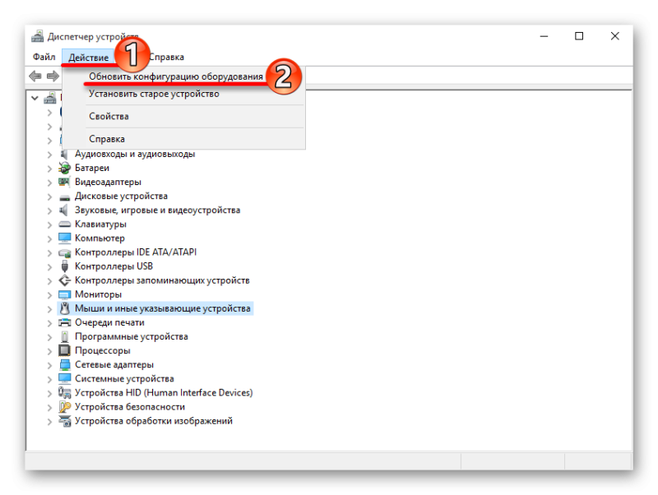Click the Батареи battery icon
The width and height of the screenshot is (658, 495).
point(64,169)
